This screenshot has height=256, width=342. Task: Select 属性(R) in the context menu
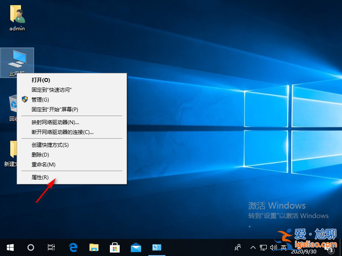point(41,177)
